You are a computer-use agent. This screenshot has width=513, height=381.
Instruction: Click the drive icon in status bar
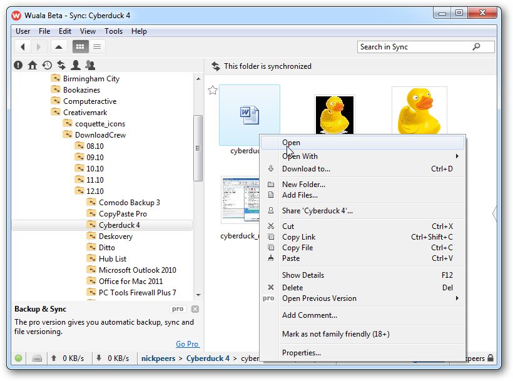[x=37, y=358]
